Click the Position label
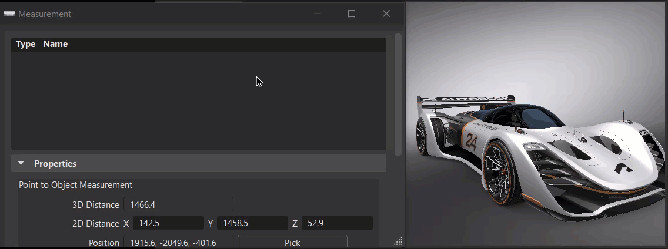The width and height of the screenshot is (668, 249). 104,243
